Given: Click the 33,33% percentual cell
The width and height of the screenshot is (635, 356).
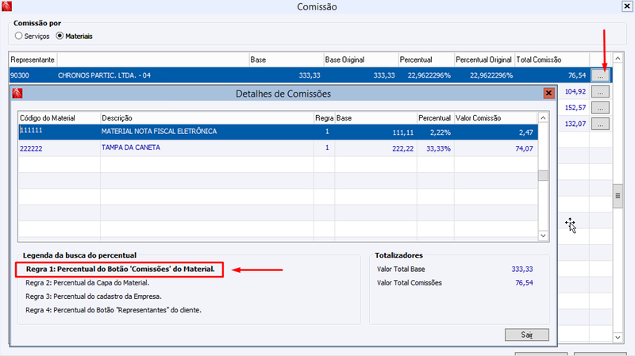Looking at the screenshot, I should click(x=438, y=149).
